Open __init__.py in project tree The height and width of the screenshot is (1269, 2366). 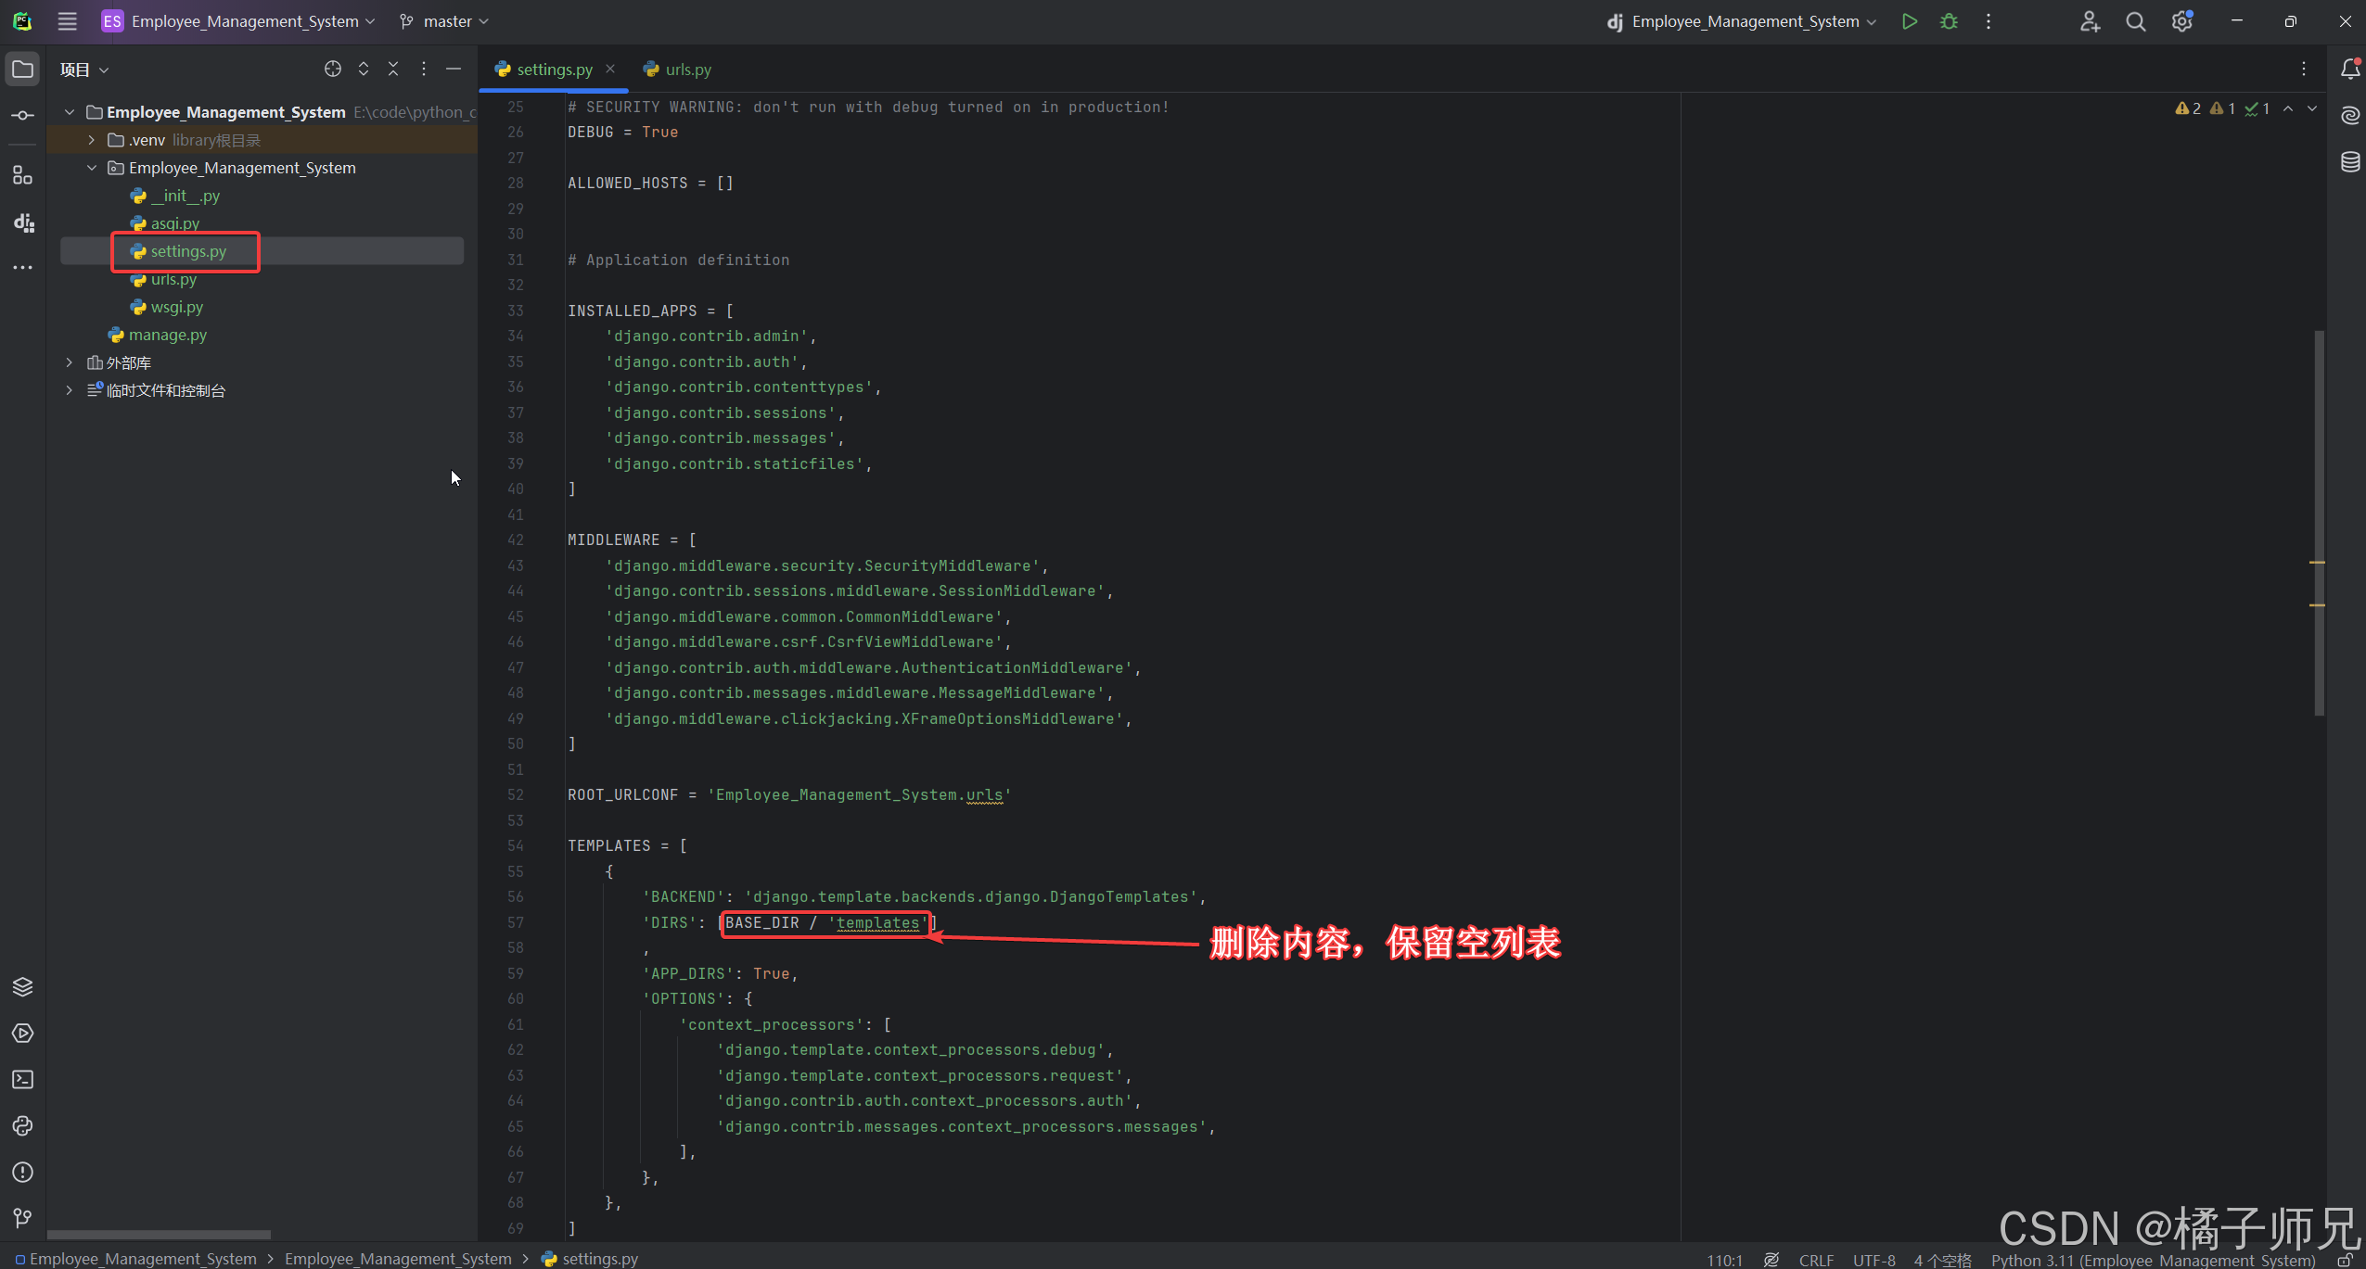click(x=175, y=196)
